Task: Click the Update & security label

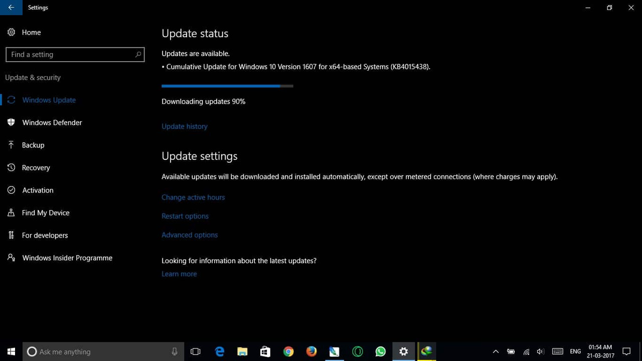Action: [33, 78]
